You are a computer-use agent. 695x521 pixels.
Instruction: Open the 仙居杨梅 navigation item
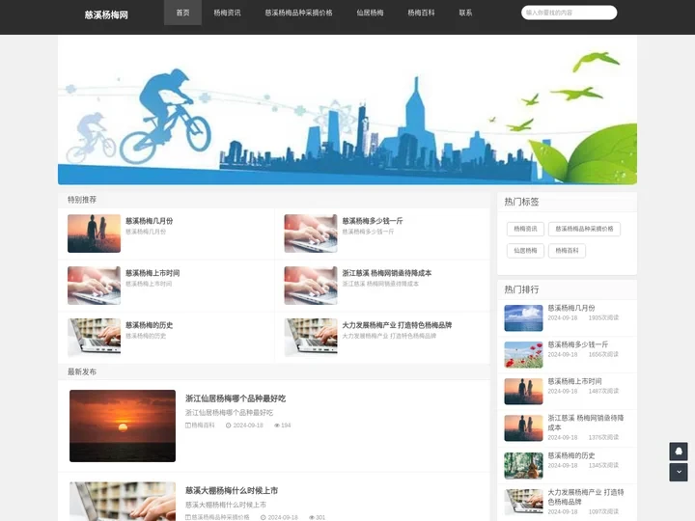pos(370,13)
